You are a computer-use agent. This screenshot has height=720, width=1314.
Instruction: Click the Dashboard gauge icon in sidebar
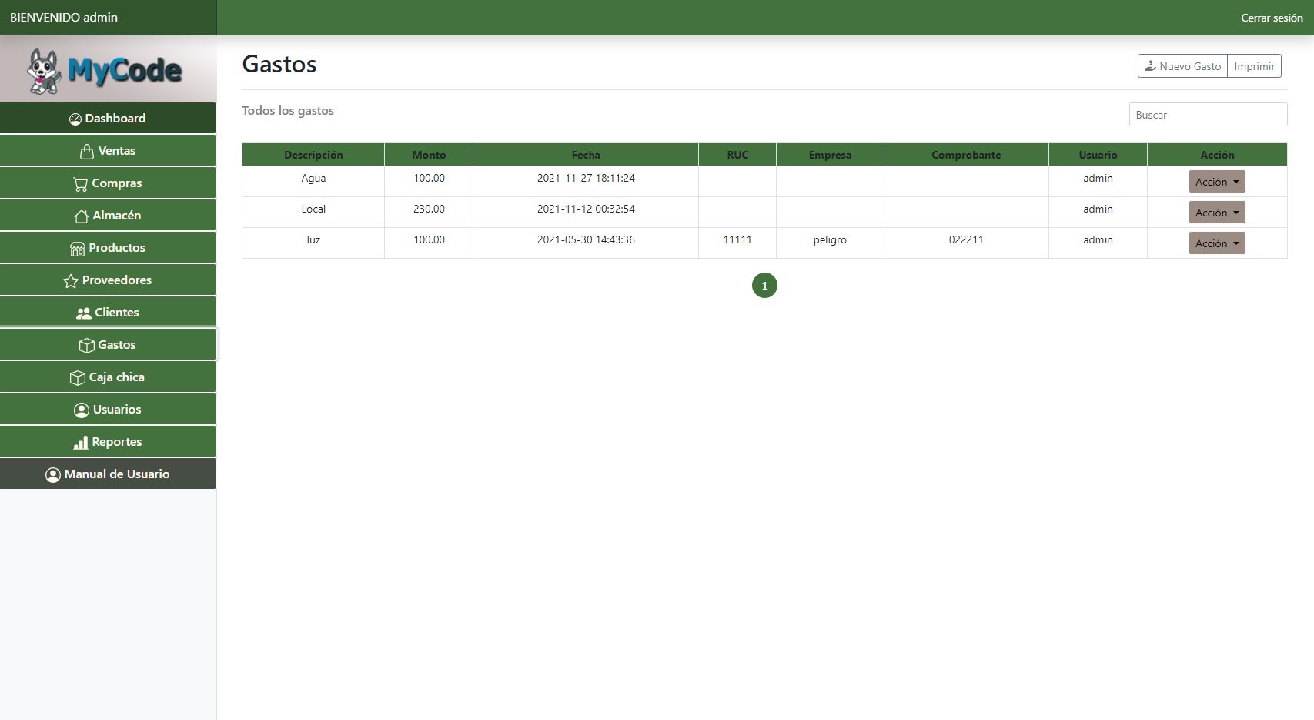tap(75, 119)
